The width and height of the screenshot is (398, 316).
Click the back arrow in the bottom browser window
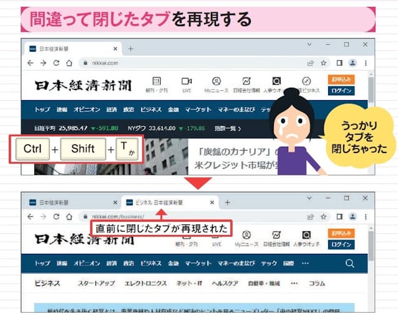click(31, 216)
